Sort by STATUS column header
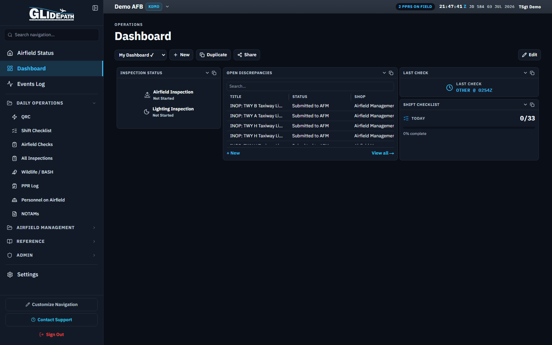 coord(299,97)
